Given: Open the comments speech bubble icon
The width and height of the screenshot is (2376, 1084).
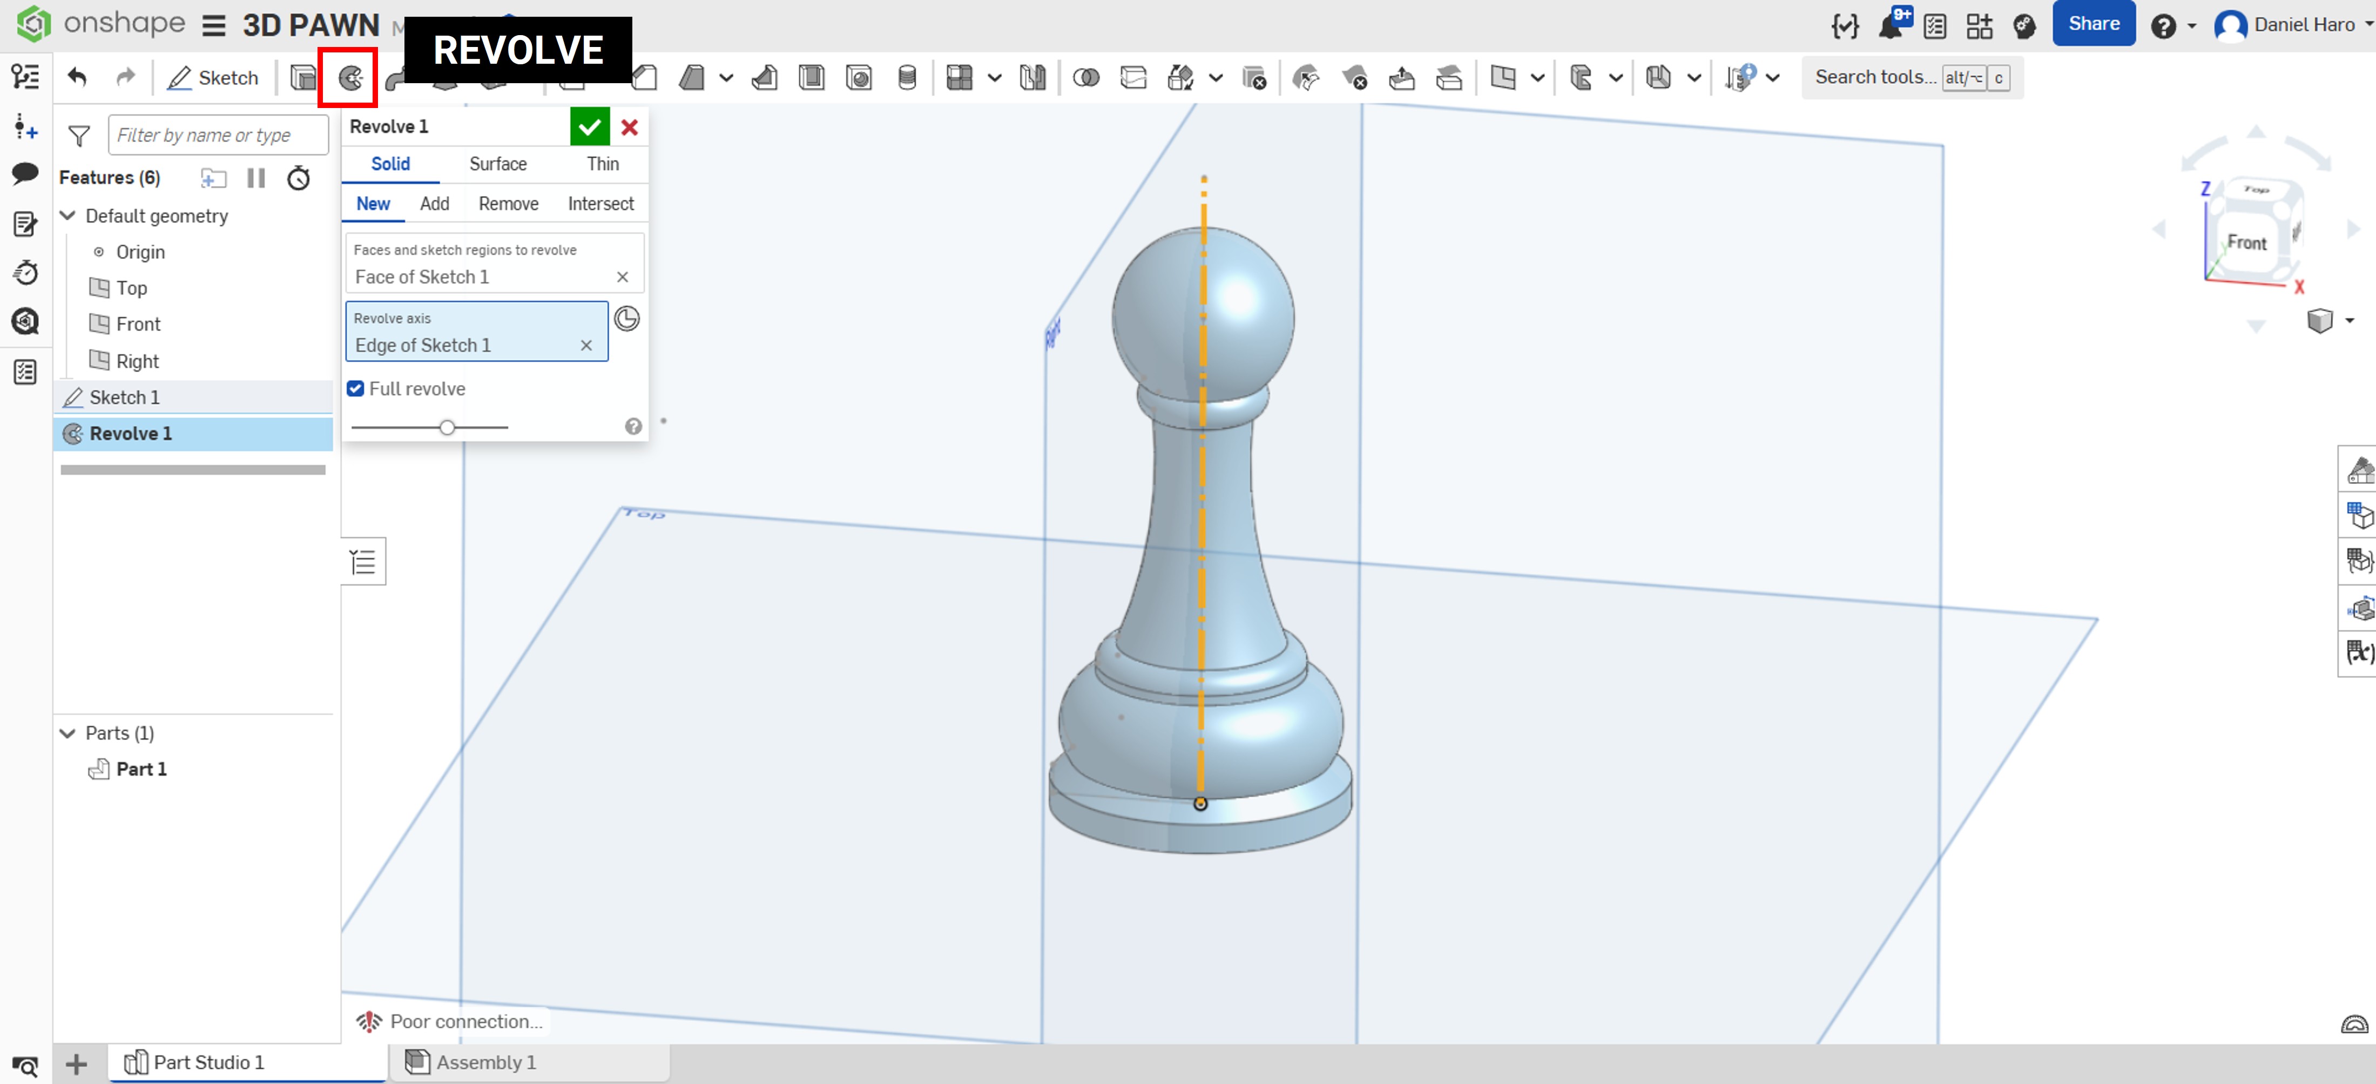Looking at the screenshot, I should 25,173.
